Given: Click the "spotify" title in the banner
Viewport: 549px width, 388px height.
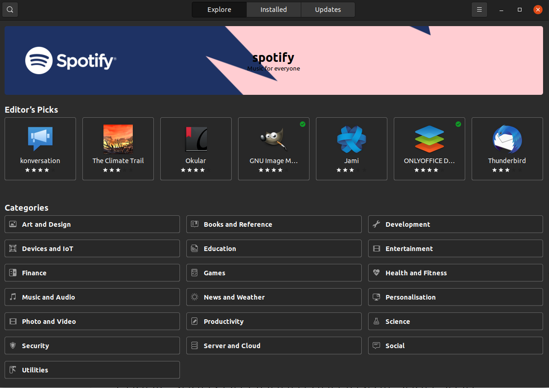Looking at the screenshot, I should [273, 57].
